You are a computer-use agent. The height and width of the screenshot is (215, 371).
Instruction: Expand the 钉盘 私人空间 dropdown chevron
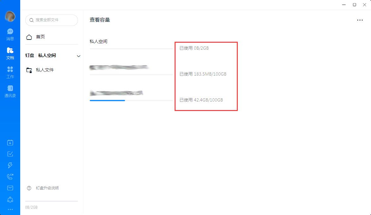click(x=79, y=56)
